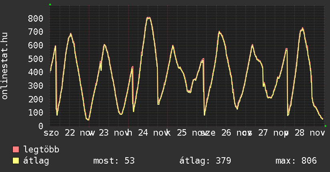Select the legtöbb legend label
This screenshot has height=172, width=330.
42,150
